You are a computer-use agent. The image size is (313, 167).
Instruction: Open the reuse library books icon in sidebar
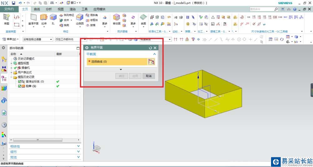click(4, 88)
